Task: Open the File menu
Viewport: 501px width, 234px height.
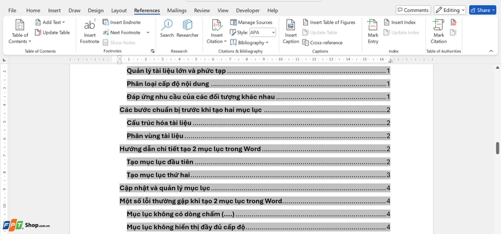Action: point(12,11)
